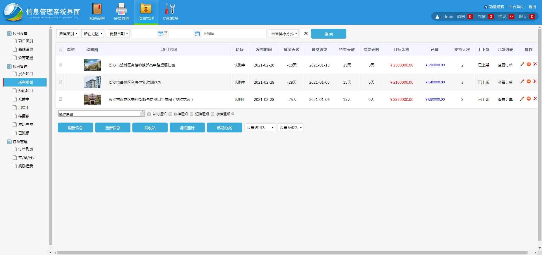Expand the 结果排序方式 dropdown
This screenshot has width=542, height=255.
pyautogui.click(x=284, y=34)
